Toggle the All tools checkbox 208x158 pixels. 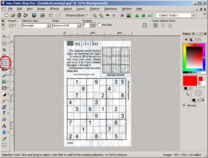tap(185, 106)
